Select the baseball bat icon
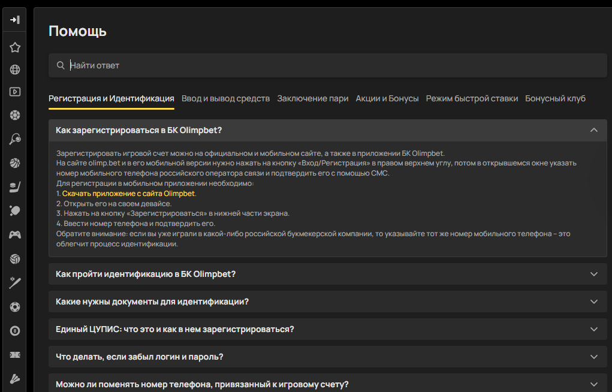 pos(15,283)
